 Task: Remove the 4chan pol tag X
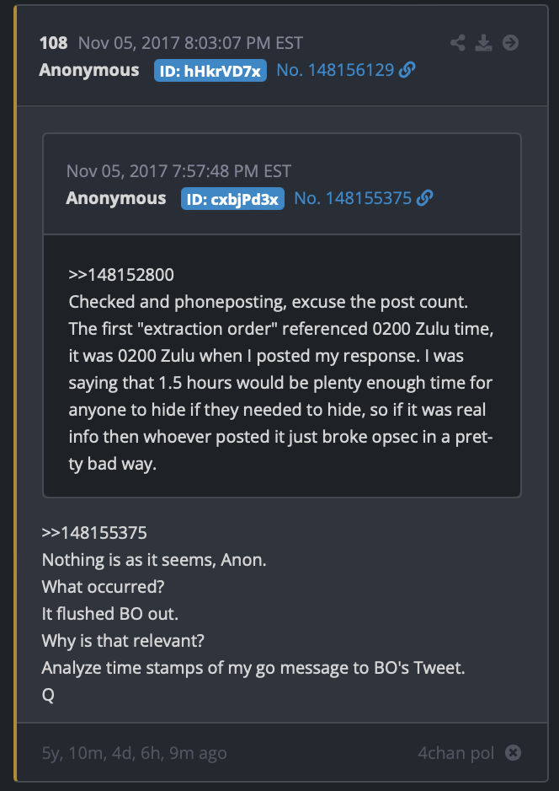tap(514, 753)
